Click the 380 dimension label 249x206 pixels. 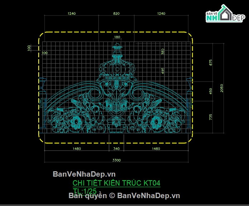coord(162,52)
